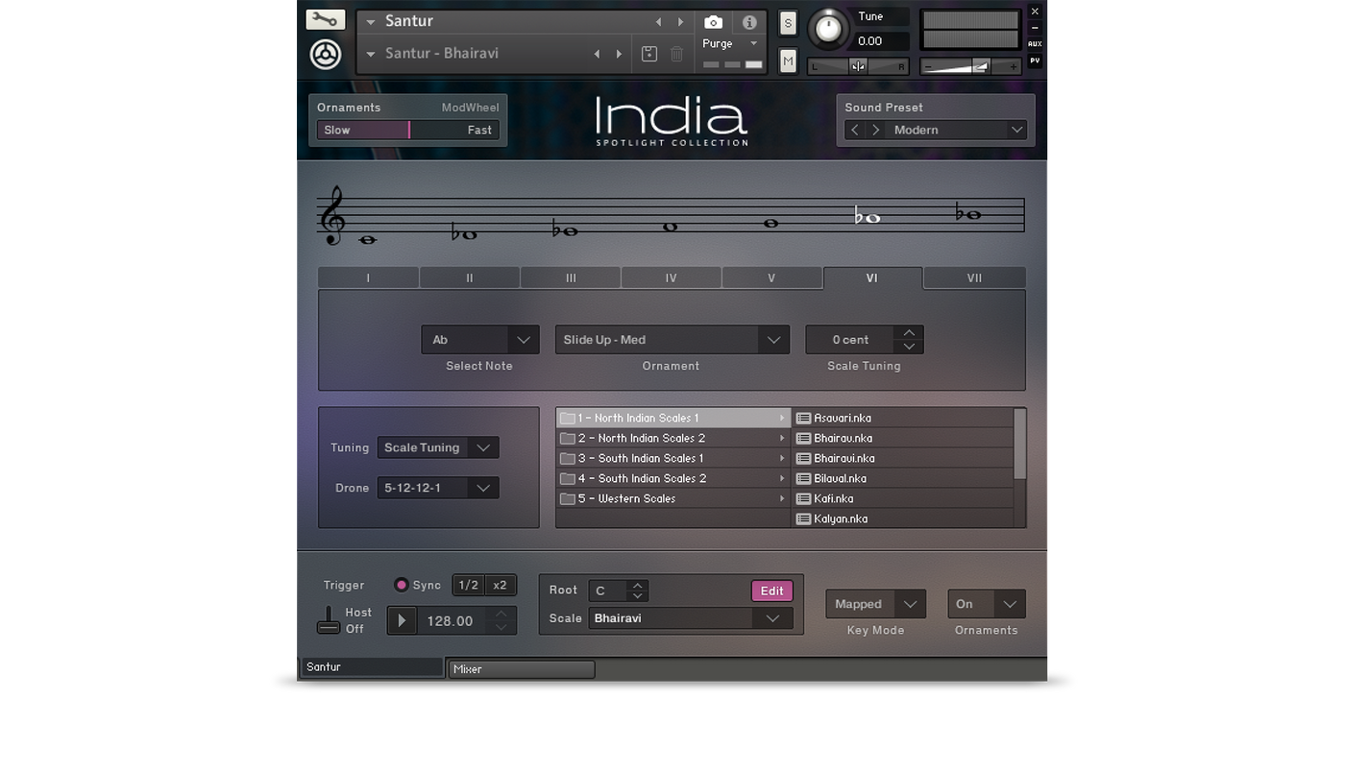Image resolution: width=1345 pixels, height=772 pixels.
Task: Load the Asavari.nka scale file
Action: pyautogui.click(x=902, y=419)
